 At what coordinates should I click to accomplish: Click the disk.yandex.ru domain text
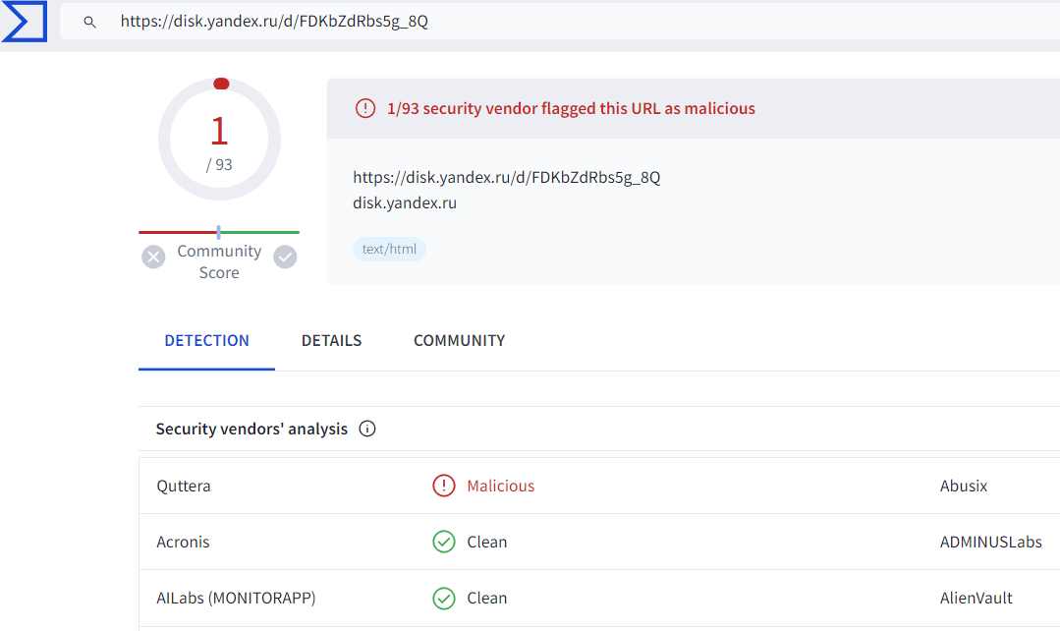tap(405, 202)
